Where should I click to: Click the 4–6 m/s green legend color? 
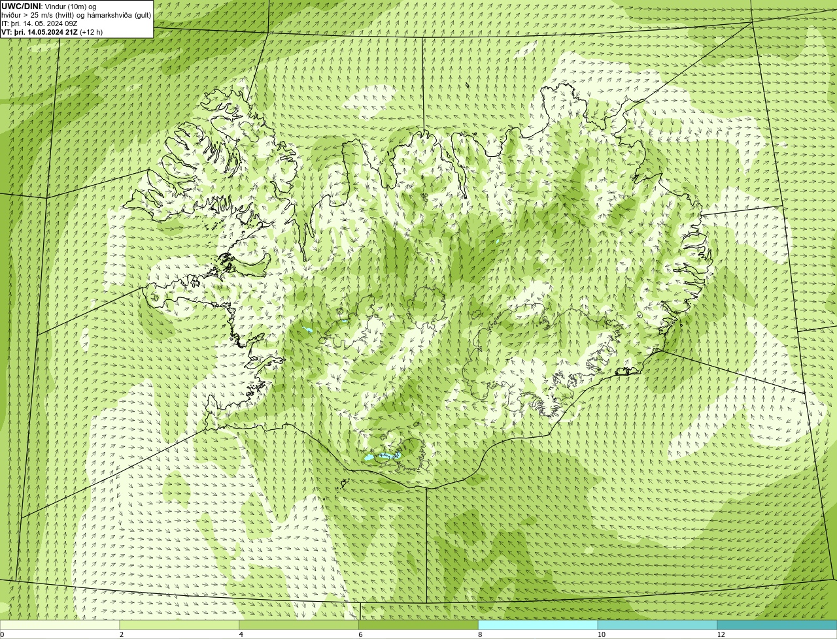click(x=299, y=625)
